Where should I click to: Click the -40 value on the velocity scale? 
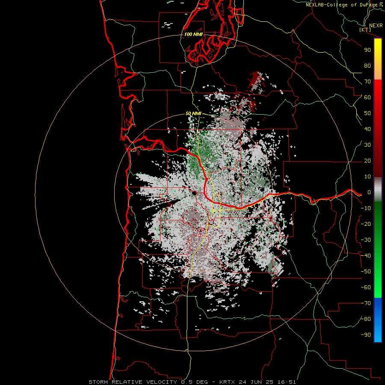click(x=366, y=256)
